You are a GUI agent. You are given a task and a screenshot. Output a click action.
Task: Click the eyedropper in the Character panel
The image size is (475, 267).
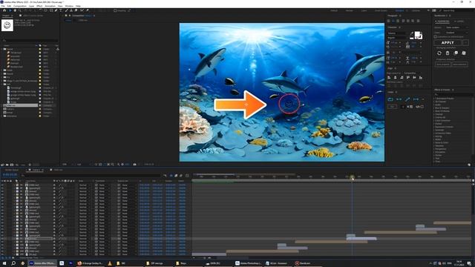(412, 33)
